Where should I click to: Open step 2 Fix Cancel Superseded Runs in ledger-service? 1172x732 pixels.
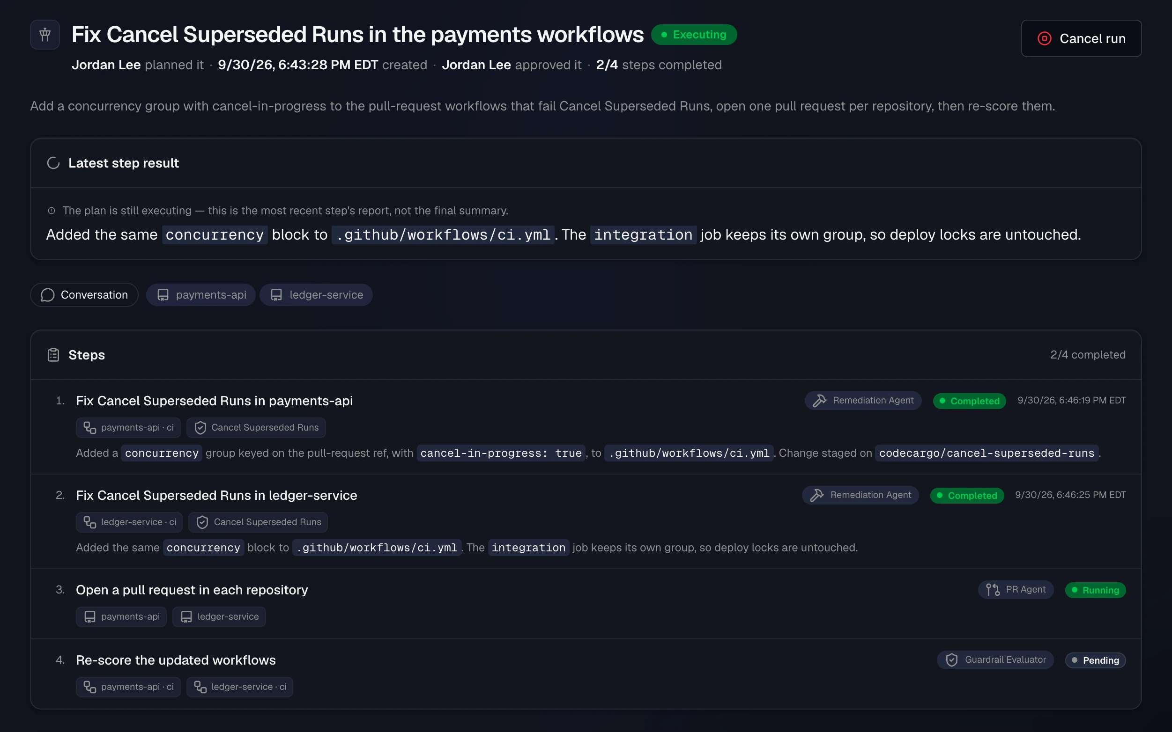coord(216,495)
